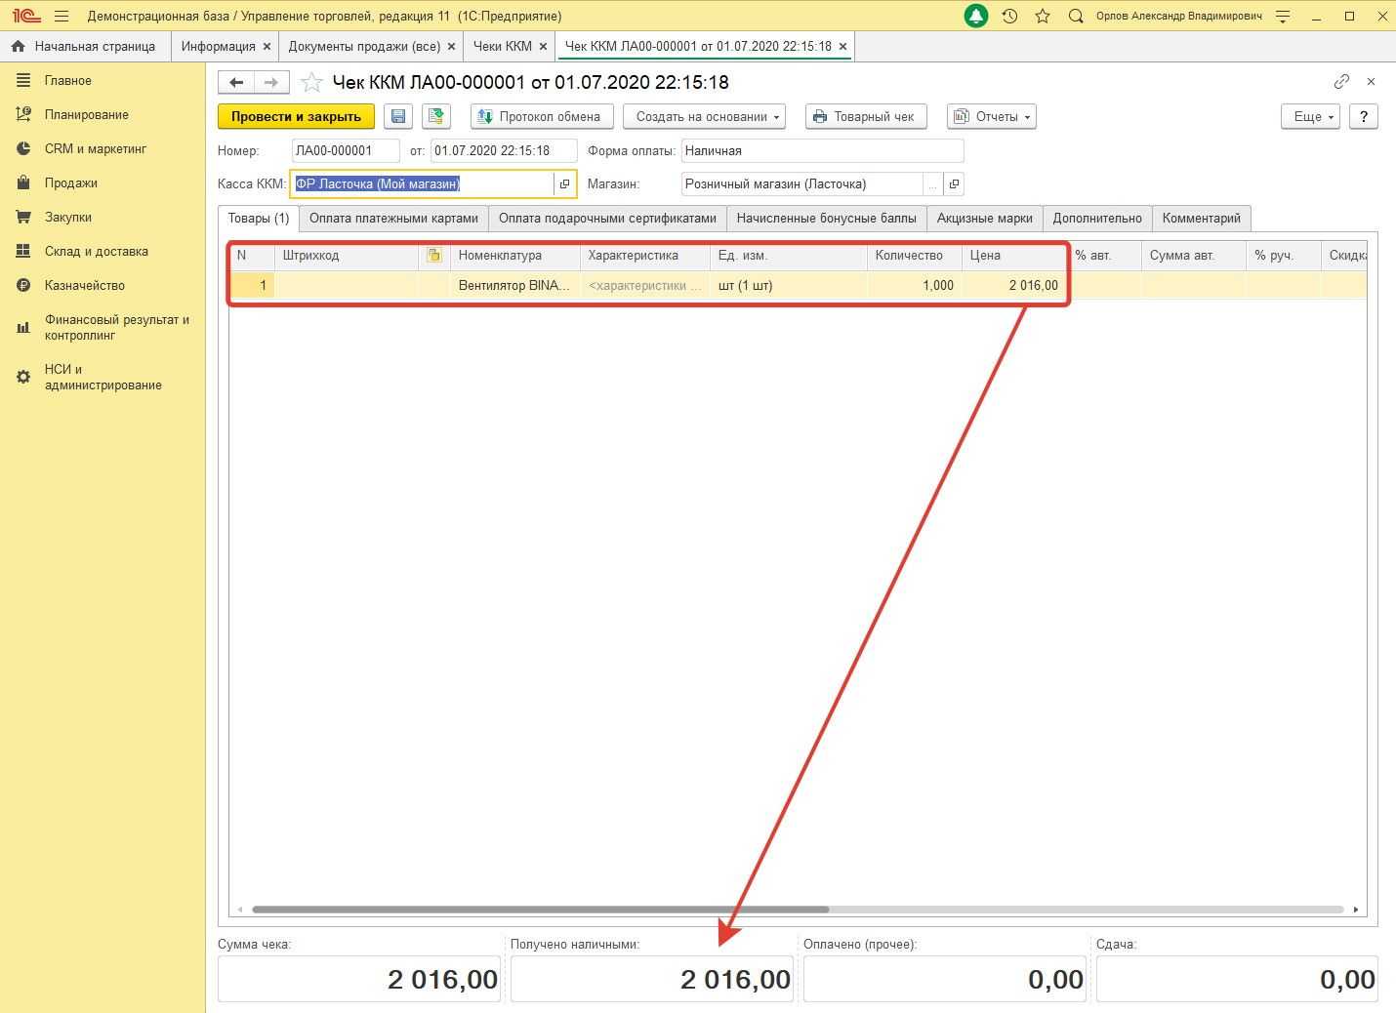Add the receipt to favorites with star

point(311,83)
